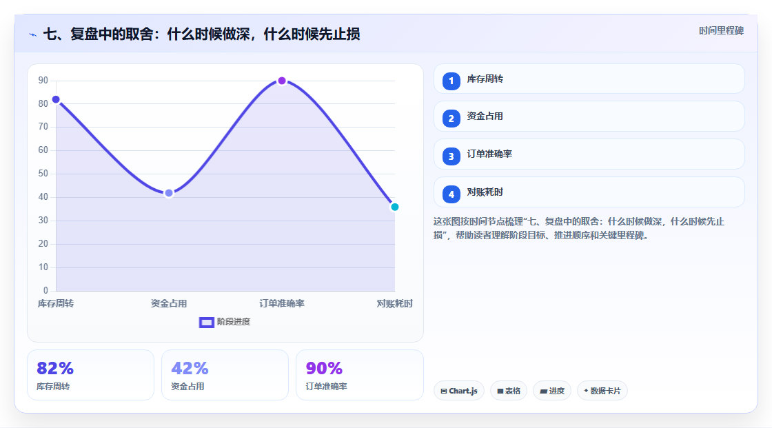The image size is (772, 428).
Task: Click the y-axis value 50
Action: 43,174
